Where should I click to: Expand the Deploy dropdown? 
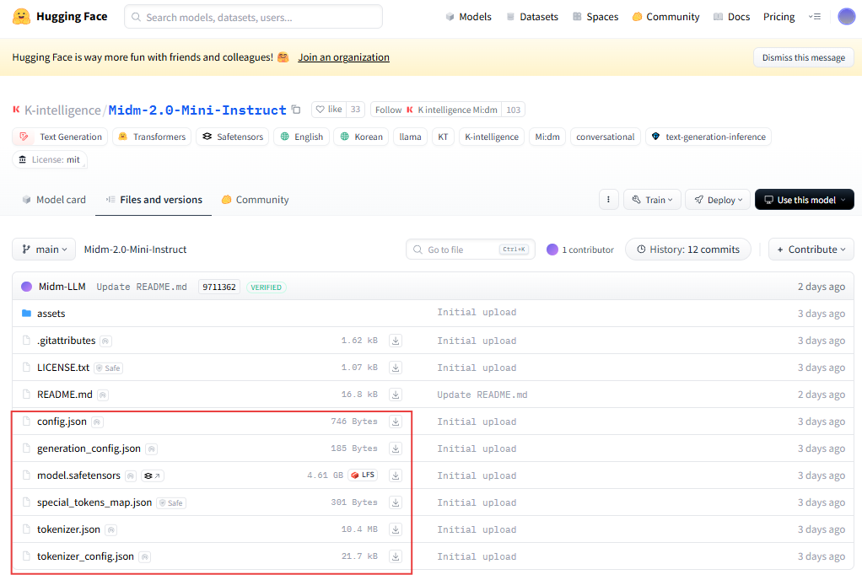tap(718, 199)
